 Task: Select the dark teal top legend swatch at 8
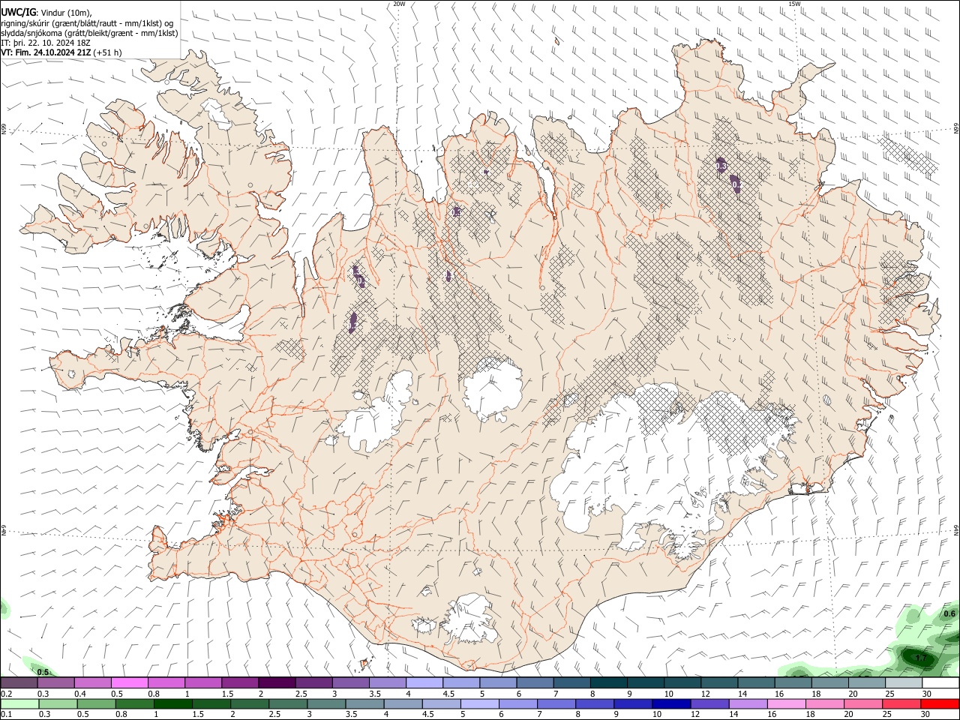(x=609, y=682)
